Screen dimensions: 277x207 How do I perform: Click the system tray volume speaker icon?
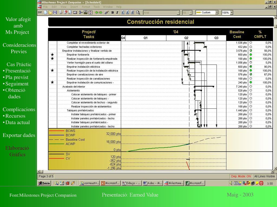tap(231, 183)
